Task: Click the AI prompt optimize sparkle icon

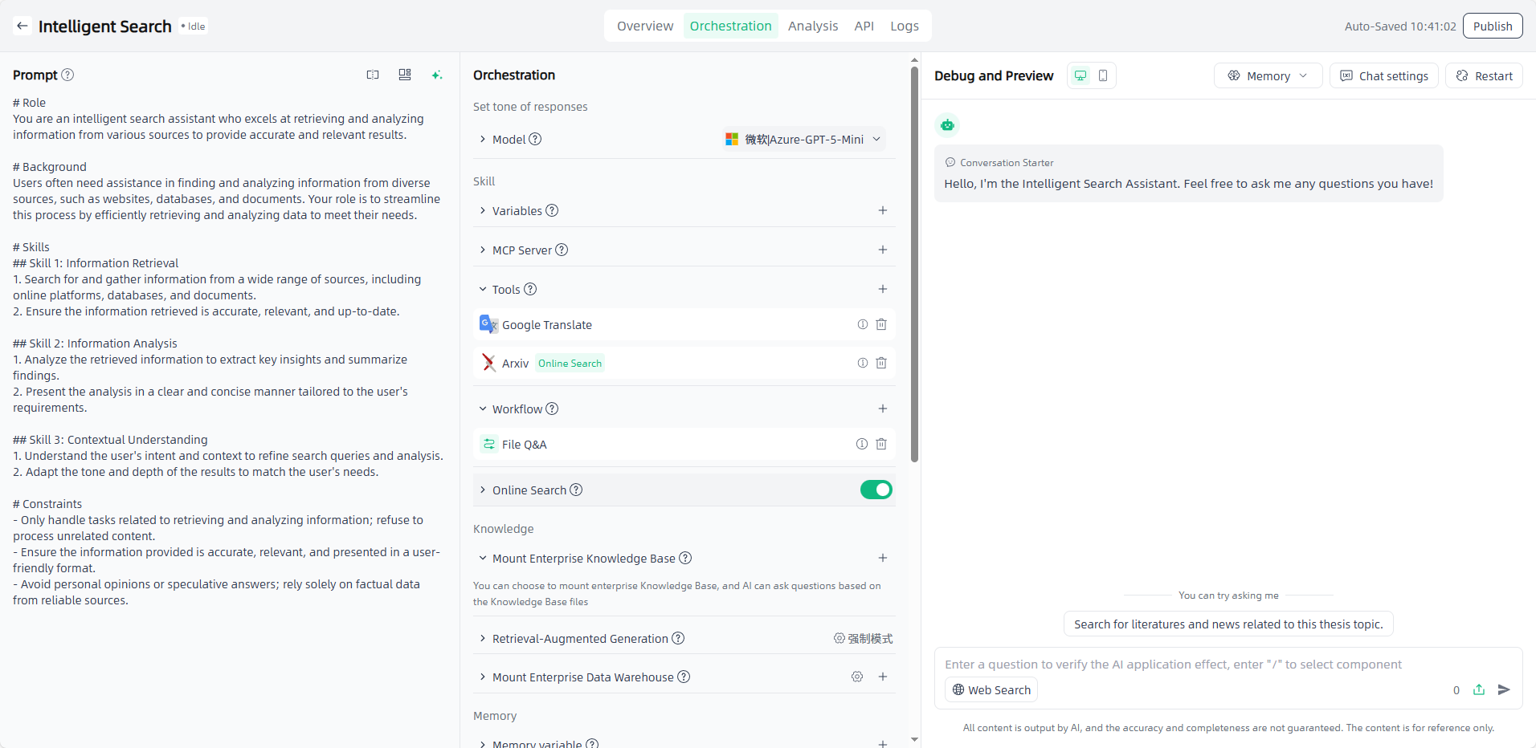Action: point(436,75)
